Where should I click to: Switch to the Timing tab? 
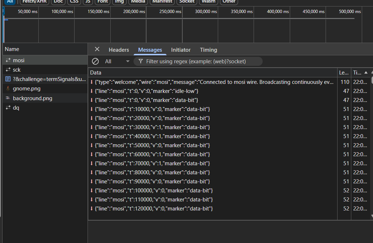point(208,50)
